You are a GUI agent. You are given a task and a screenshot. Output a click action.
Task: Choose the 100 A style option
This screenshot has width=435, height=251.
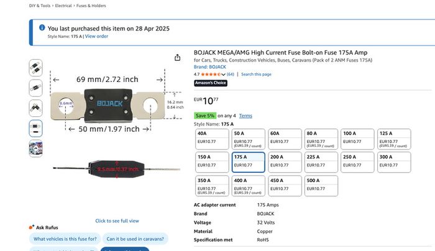point(357,139)
